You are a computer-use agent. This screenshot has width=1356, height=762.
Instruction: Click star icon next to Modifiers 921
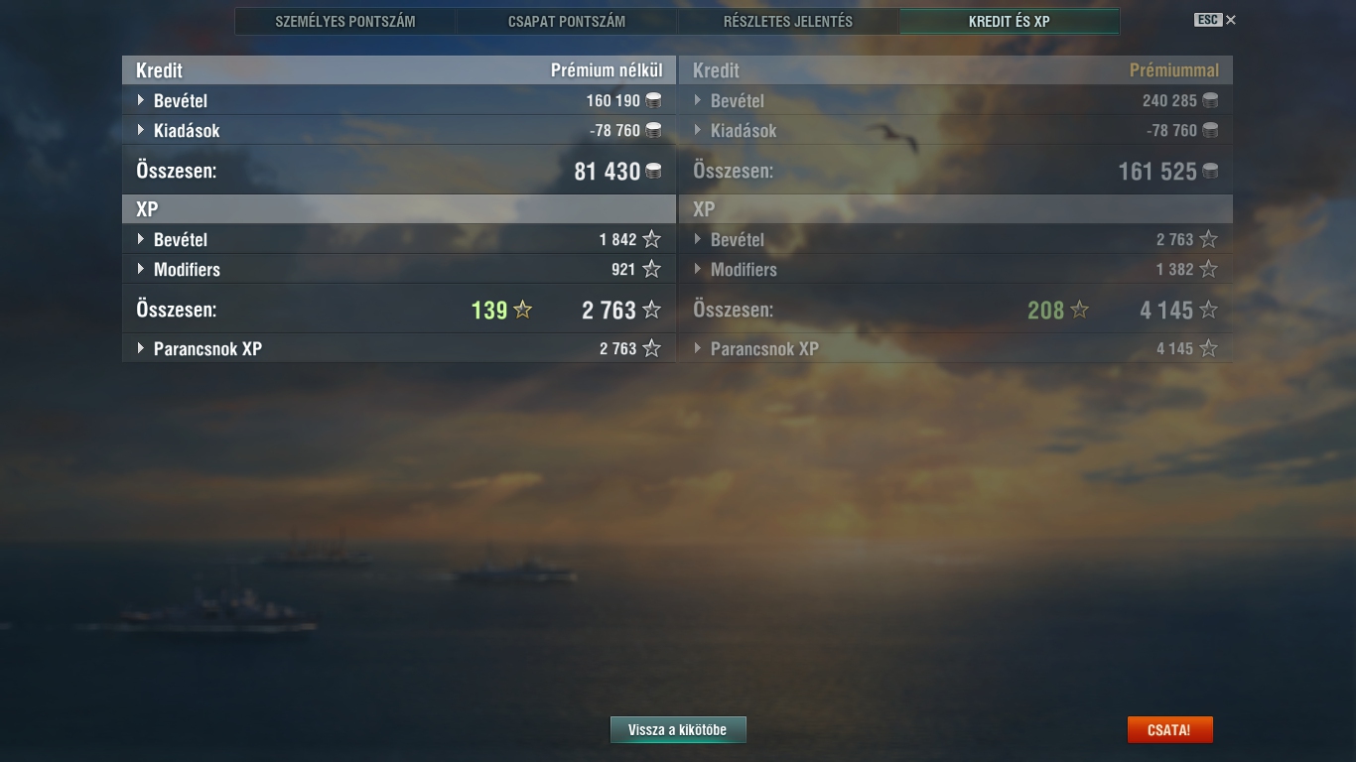[x=651, y=269]
